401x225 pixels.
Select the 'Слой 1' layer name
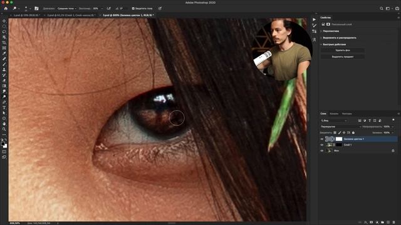(348, 145)
